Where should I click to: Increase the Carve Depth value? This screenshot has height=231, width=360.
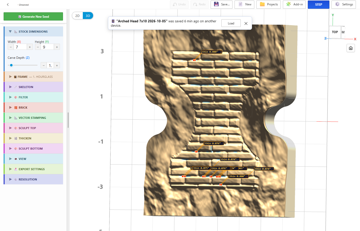(x=57, y=65)
